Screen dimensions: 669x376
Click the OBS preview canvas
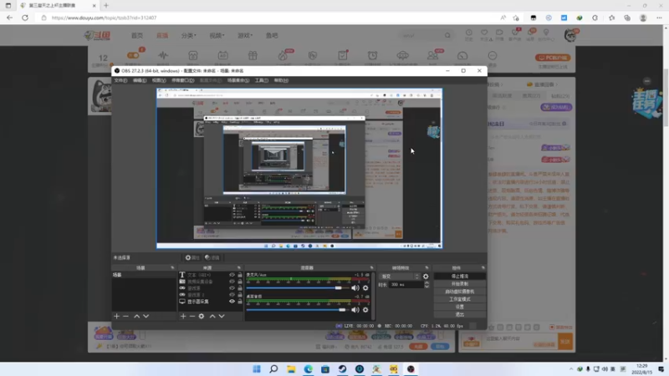(x=299, y=169)
